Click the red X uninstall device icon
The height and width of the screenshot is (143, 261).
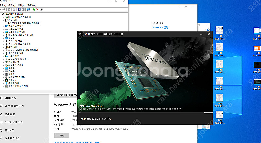(x=38, y=9)
